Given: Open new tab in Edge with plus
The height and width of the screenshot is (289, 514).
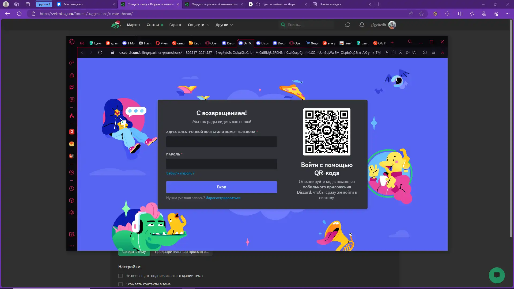Looking at the screenshot, I should pyautogui.click(x=379, y=4).
